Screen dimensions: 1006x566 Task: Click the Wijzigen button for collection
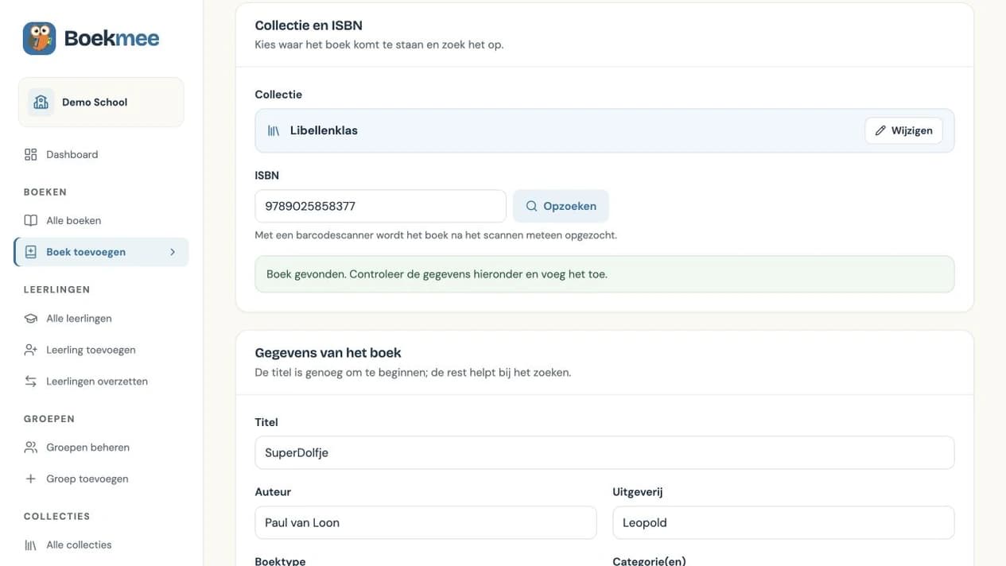click(903, 130)
